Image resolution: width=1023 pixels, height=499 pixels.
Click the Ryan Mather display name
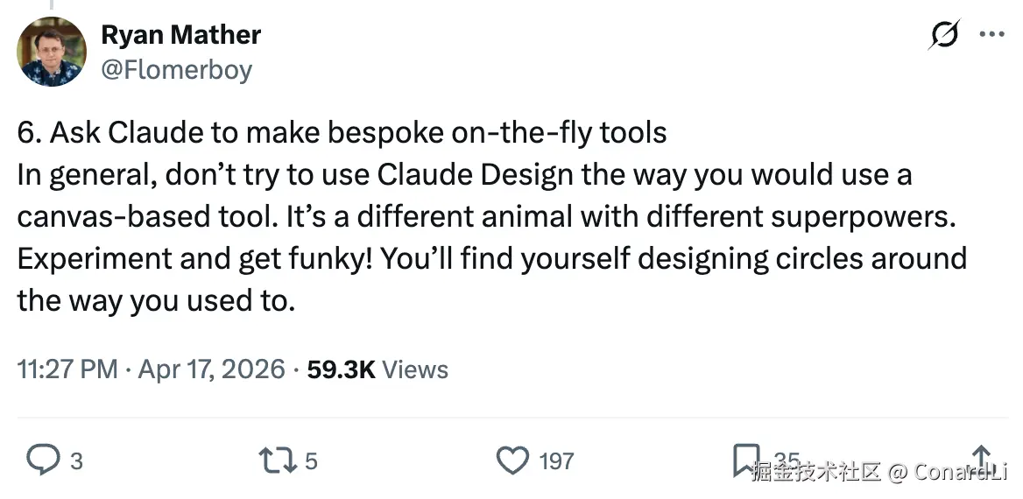(x=181, y=35)
